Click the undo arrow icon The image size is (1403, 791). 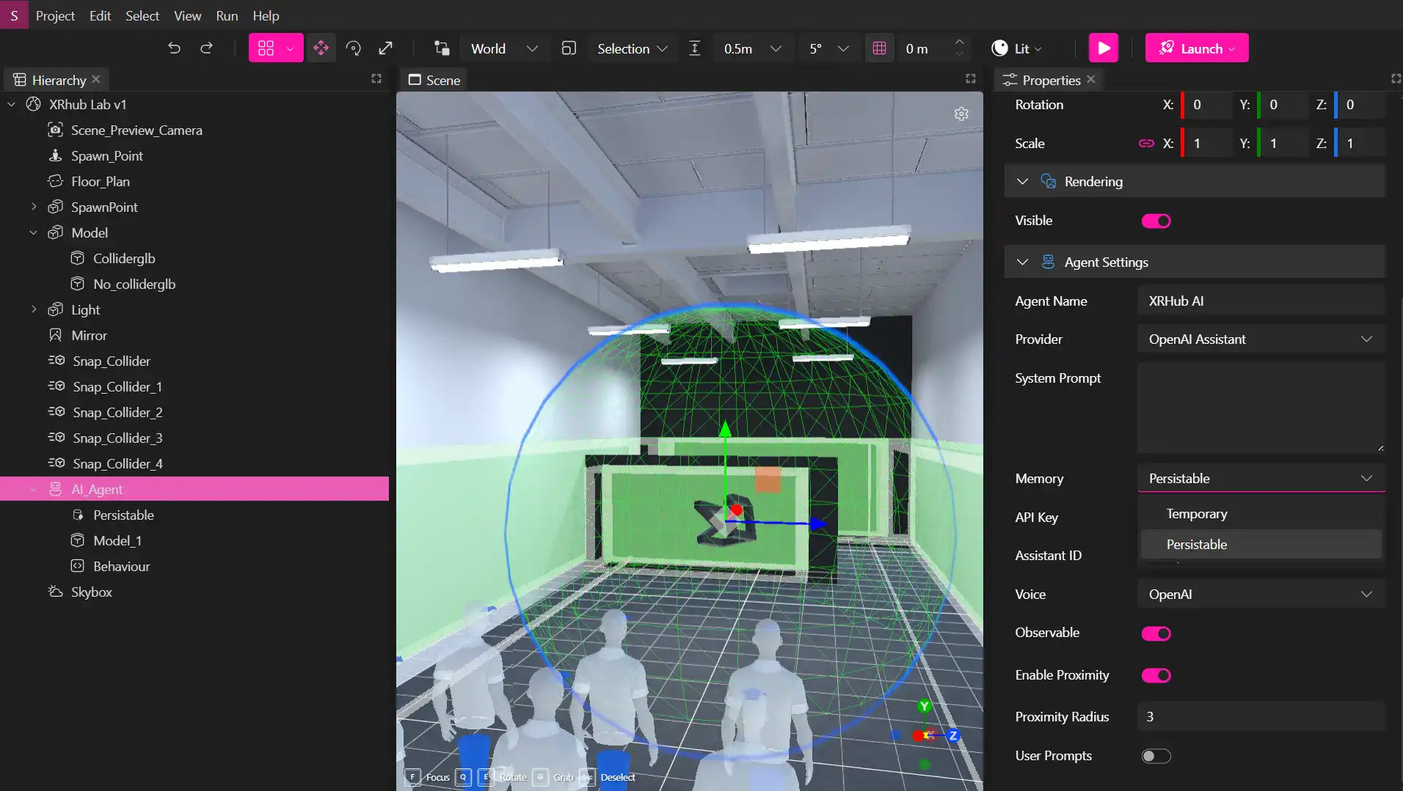(174, 48)
